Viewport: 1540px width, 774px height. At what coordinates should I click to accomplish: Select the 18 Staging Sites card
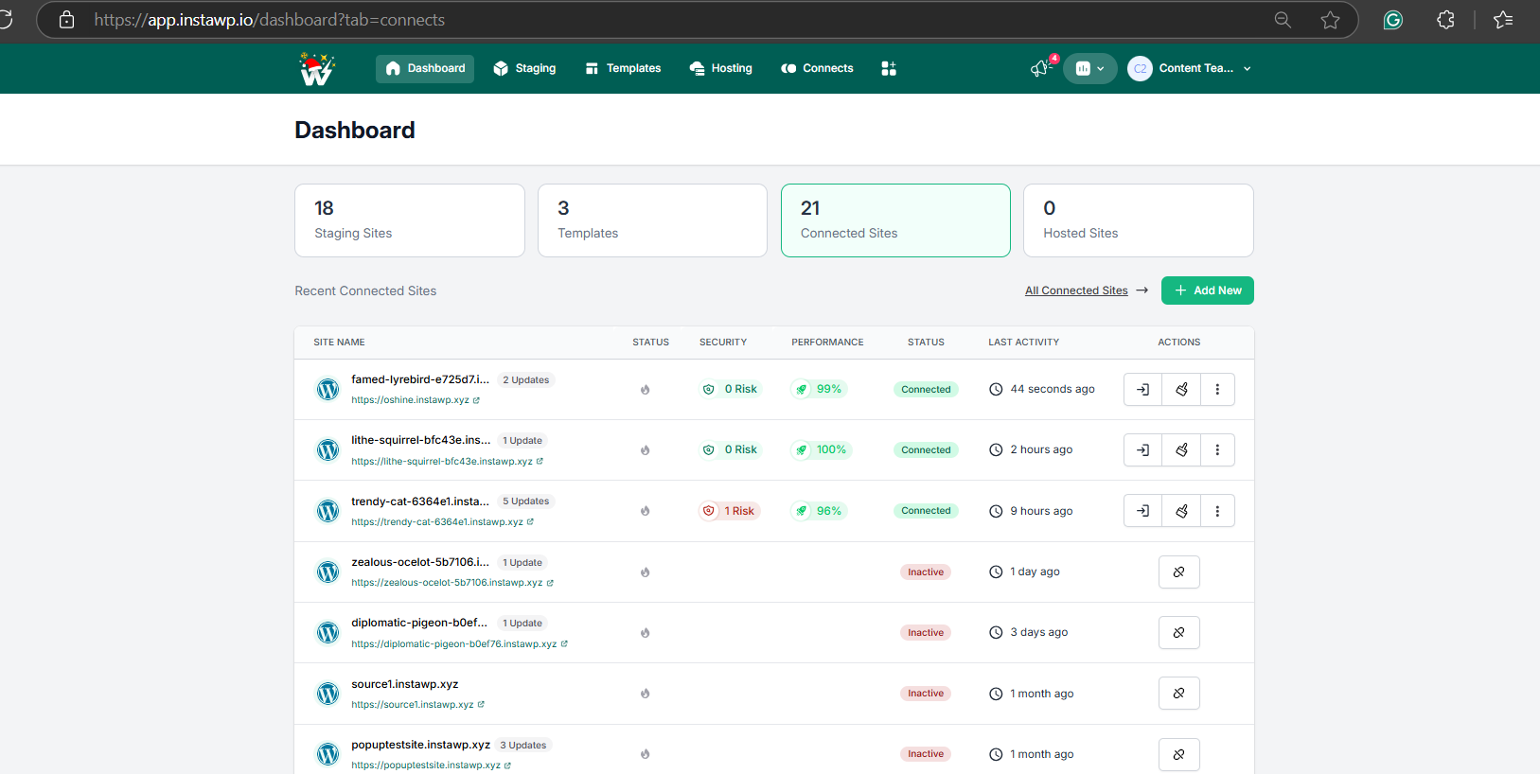click(x=410, y=220)
